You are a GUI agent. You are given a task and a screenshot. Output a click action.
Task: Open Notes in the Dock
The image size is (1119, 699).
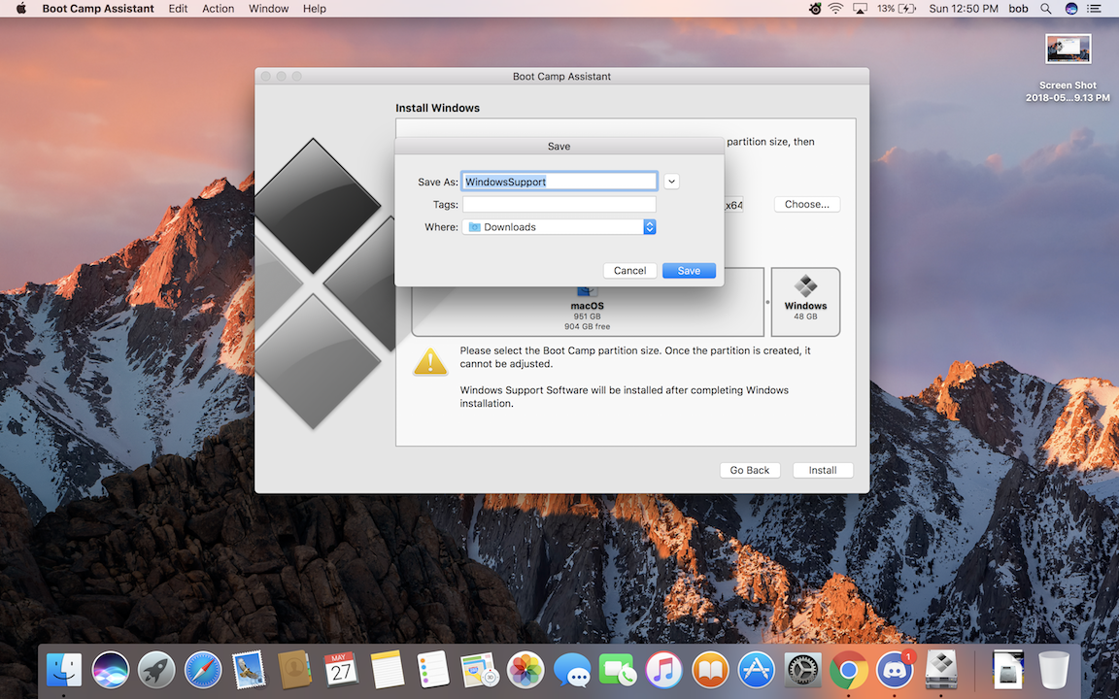[388, 671]
